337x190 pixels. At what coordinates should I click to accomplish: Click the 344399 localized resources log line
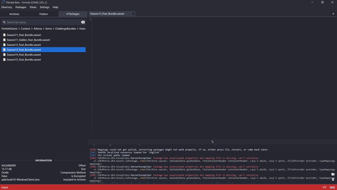coord(125,153)
